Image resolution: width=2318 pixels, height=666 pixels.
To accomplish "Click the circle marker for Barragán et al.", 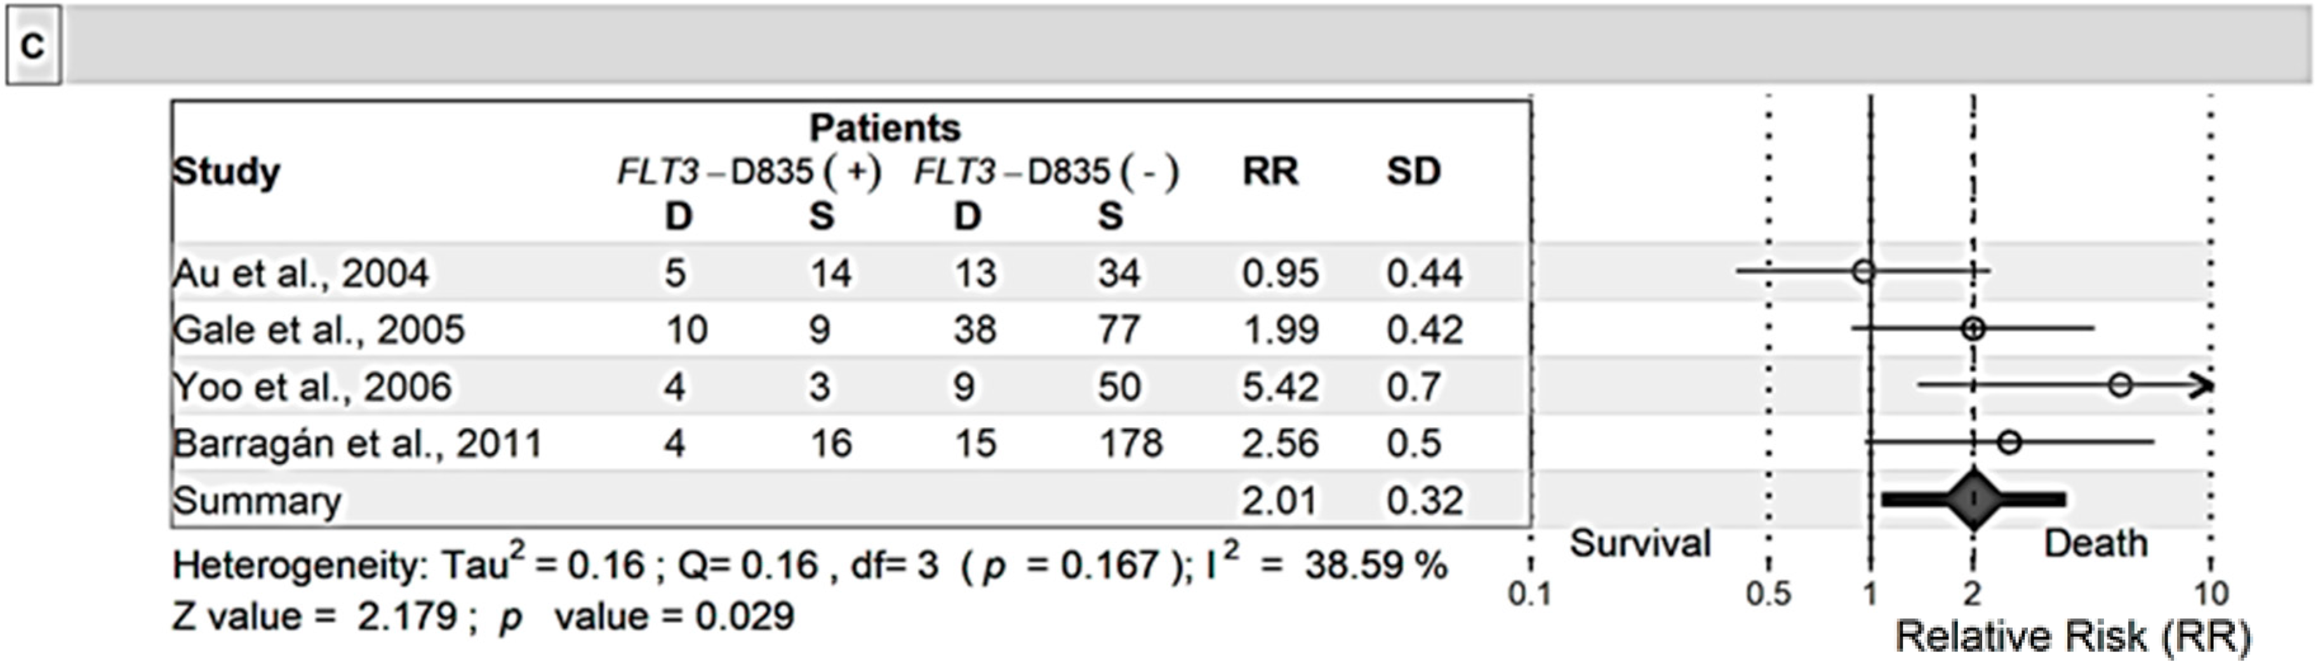I will [2009, 442].
